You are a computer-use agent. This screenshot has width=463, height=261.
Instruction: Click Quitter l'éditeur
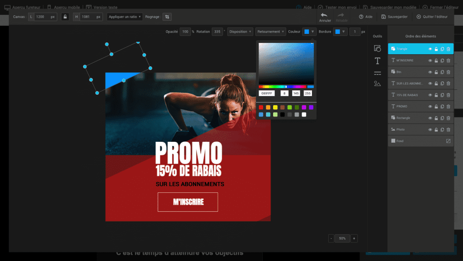432,17
